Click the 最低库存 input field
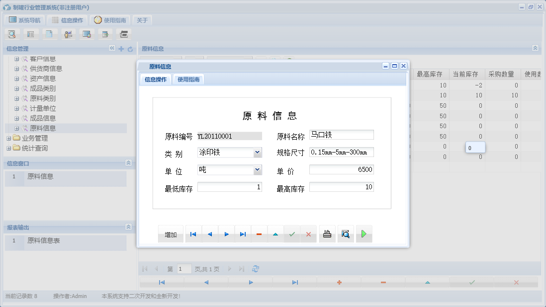 (229, 187)
